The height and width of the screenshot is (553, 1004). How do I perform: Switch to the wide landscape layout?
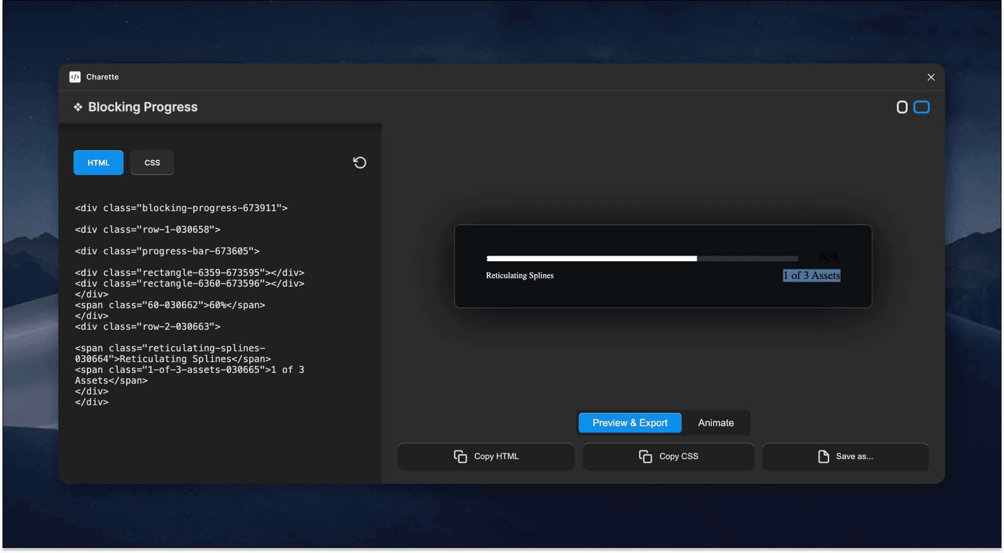921,107
